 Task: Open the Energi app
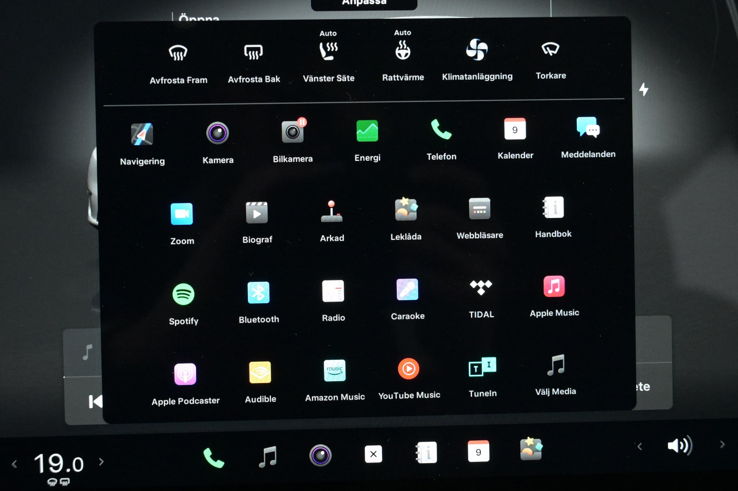tap(367, 131)
